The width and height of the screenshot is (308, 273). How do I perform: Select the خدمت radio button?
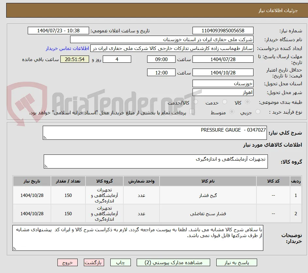click(x=224, y=102)
